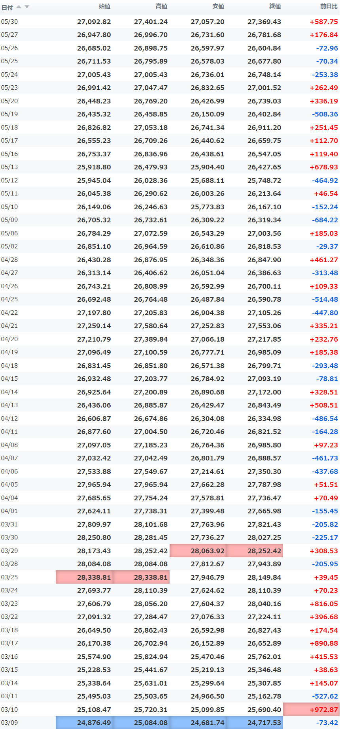Select the date cell 04/07
340x729 pixels.
[9, 458]
